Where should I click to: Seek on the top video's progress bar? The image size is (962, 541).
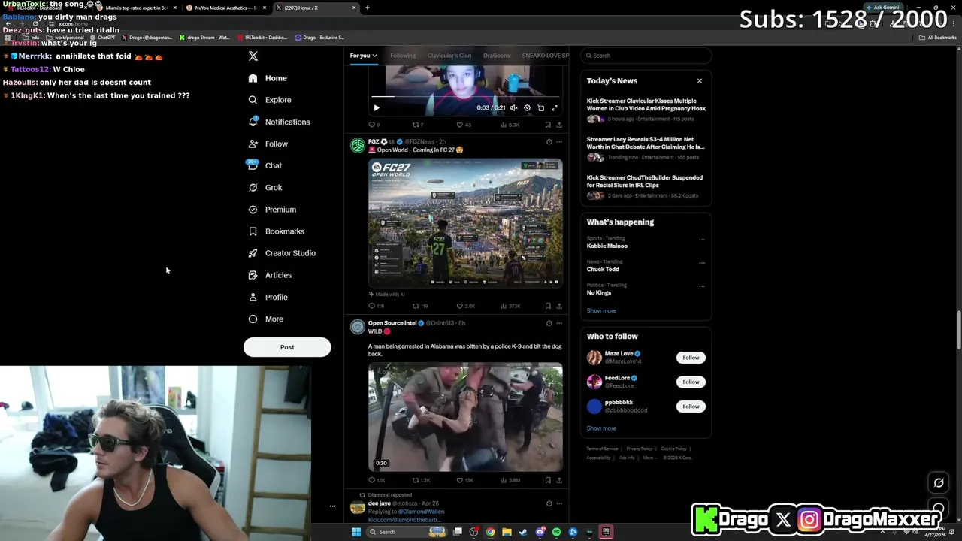(x=465, y=97)
